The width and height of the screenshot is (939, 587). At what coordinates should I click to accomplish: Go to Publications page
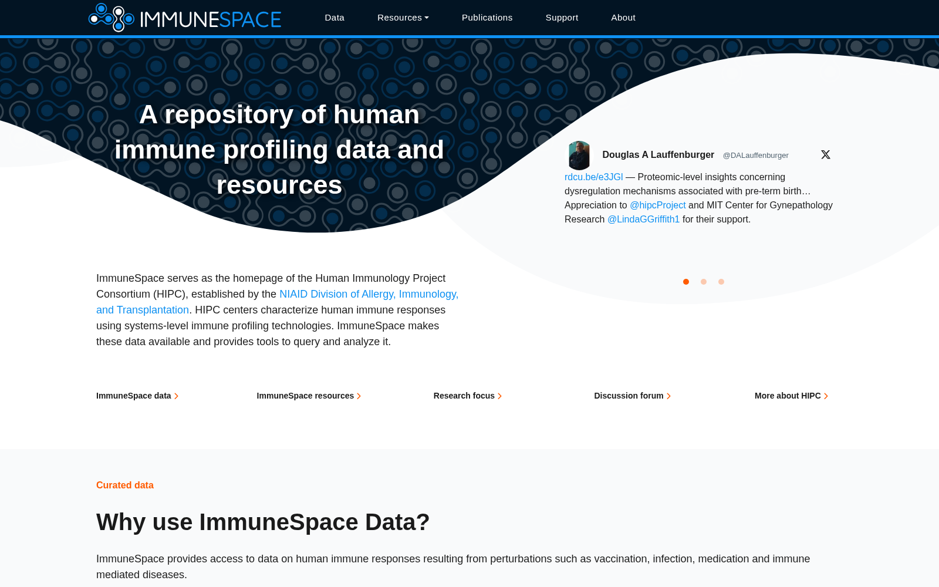[487, 18]
